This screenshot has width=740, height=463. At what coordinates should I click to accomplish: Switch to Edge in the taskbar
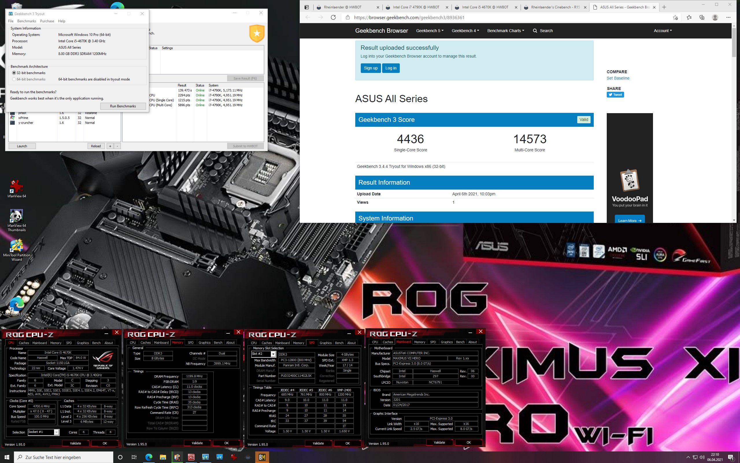(149, 457)
